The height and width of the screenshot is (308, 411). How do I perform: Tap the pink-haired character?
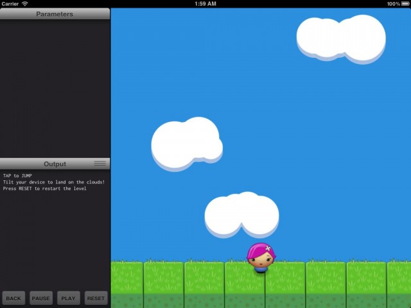click(x=261, y=257)
